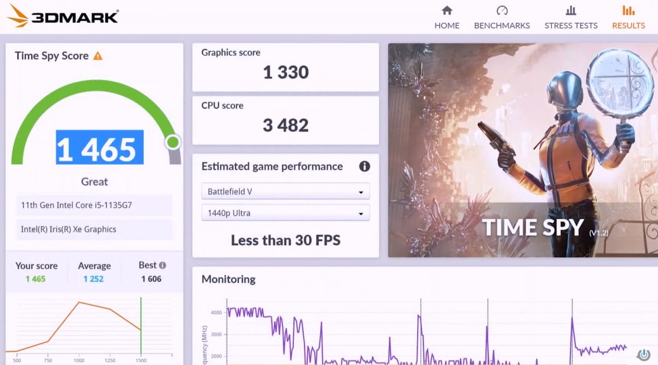This screenshot has width=658, height=365.
Task: Click the green indicator dot on score gauge
Action: pyautogui.click(x=173, y=143)
